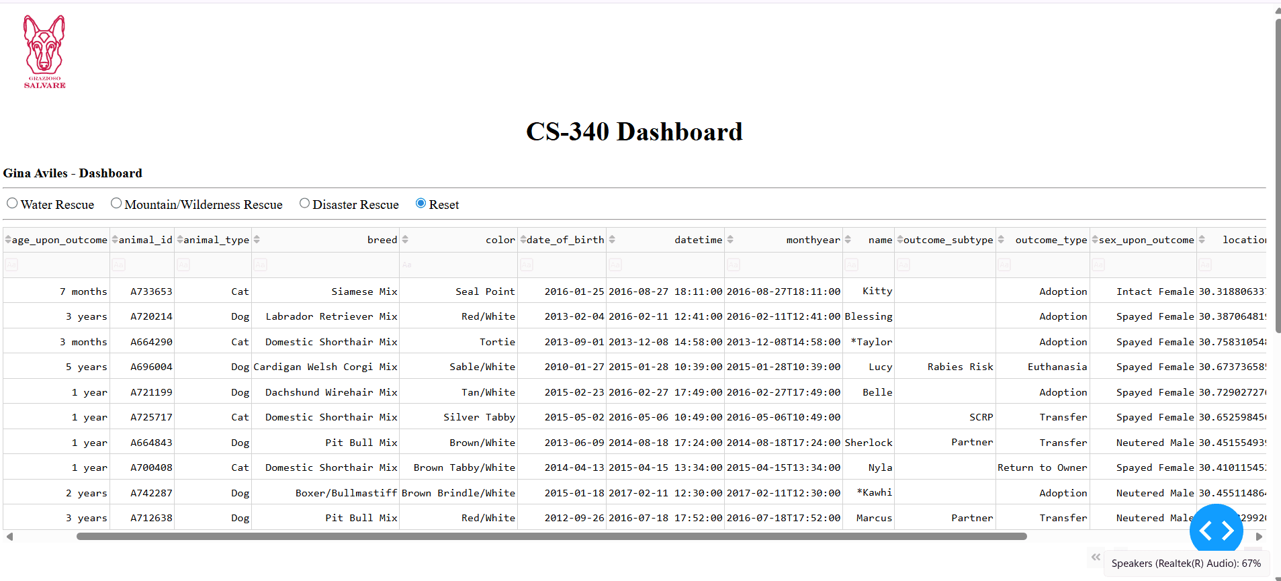Toggle Aa case match for animal_type filter
1281x581 pixels.
(183, 265)
